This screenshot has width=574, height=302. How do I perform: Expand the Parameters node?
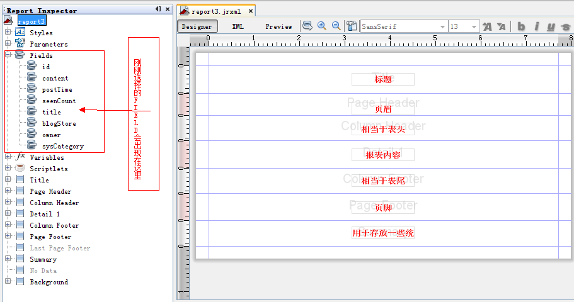(x=8, y=43)
